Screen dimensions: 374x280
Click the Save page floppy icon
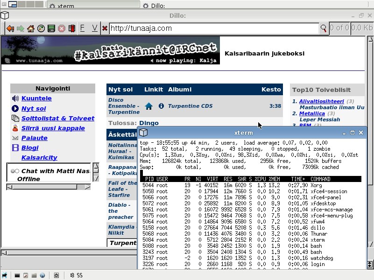(51, 28)
